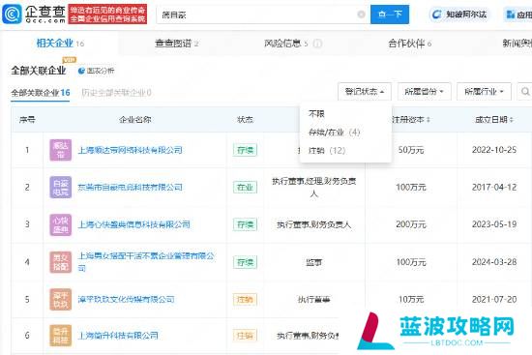The width and height of the screenshot is (532, 355).
Task: Switch to the 相关企业 16 tab
Action: point(60,44)
